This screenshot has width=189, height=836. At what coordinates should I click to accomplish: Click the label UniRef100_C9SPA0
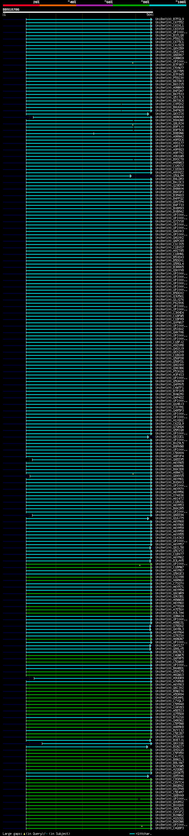[x=169, y=779]
